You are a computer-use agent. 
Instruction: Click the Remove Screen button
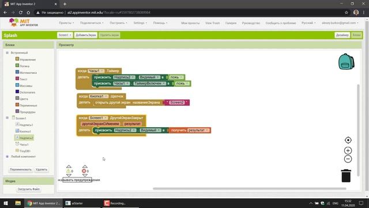point(110,35)
